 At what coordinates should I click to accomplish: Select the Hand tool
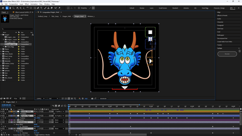click(10, 8)
